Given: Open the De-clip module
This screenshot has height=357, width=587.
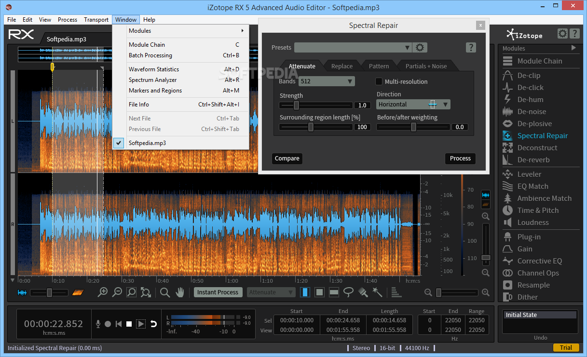Looking at the screenshot, I should point(521,76).
